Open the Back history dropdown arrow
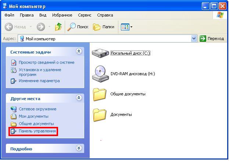Viewport: 229px width, 161px height. click(x=31, y=27)
